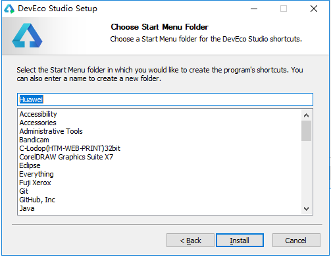Image resolution: width=331 pixels, height=257 pixels.
Task: Choose the Git folder
Action: pos(24,191)
